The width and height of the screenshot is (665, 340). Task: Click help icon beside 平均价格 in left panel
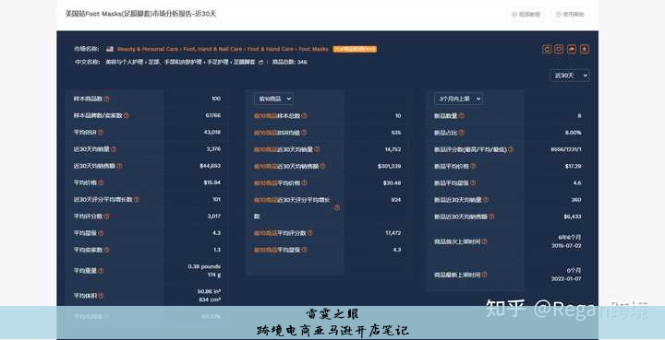point(101,182)
